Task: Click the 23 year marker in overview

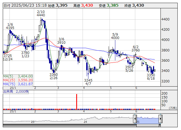Action: tap(33, 122)
